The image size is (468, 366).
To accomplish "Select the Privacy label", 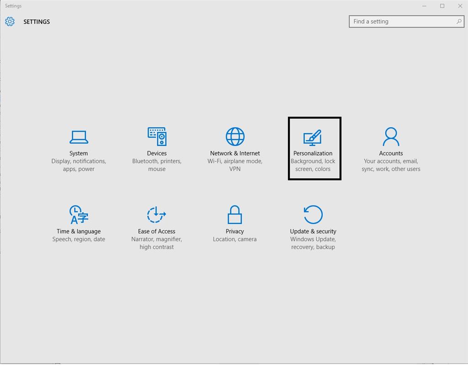I will click(235, 232).
